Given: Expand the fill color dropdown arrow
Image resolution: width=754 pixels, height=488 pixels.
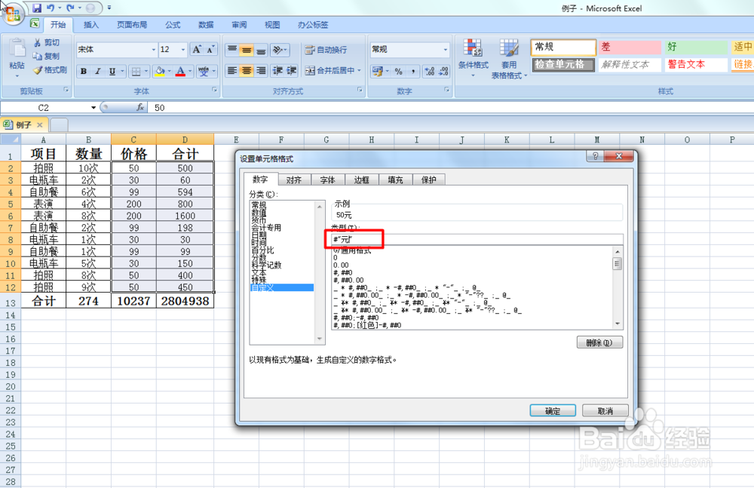Looking at the screenshot, I should (169, 71).
